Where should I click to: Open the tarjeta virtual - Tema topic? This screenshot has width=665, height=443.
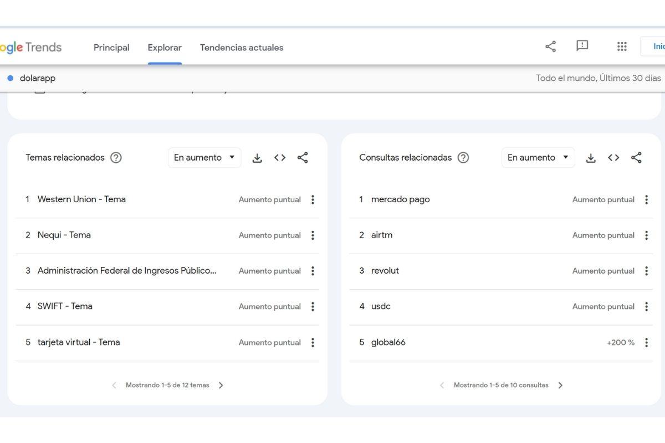pyautogui.click(x=79, y=342)
